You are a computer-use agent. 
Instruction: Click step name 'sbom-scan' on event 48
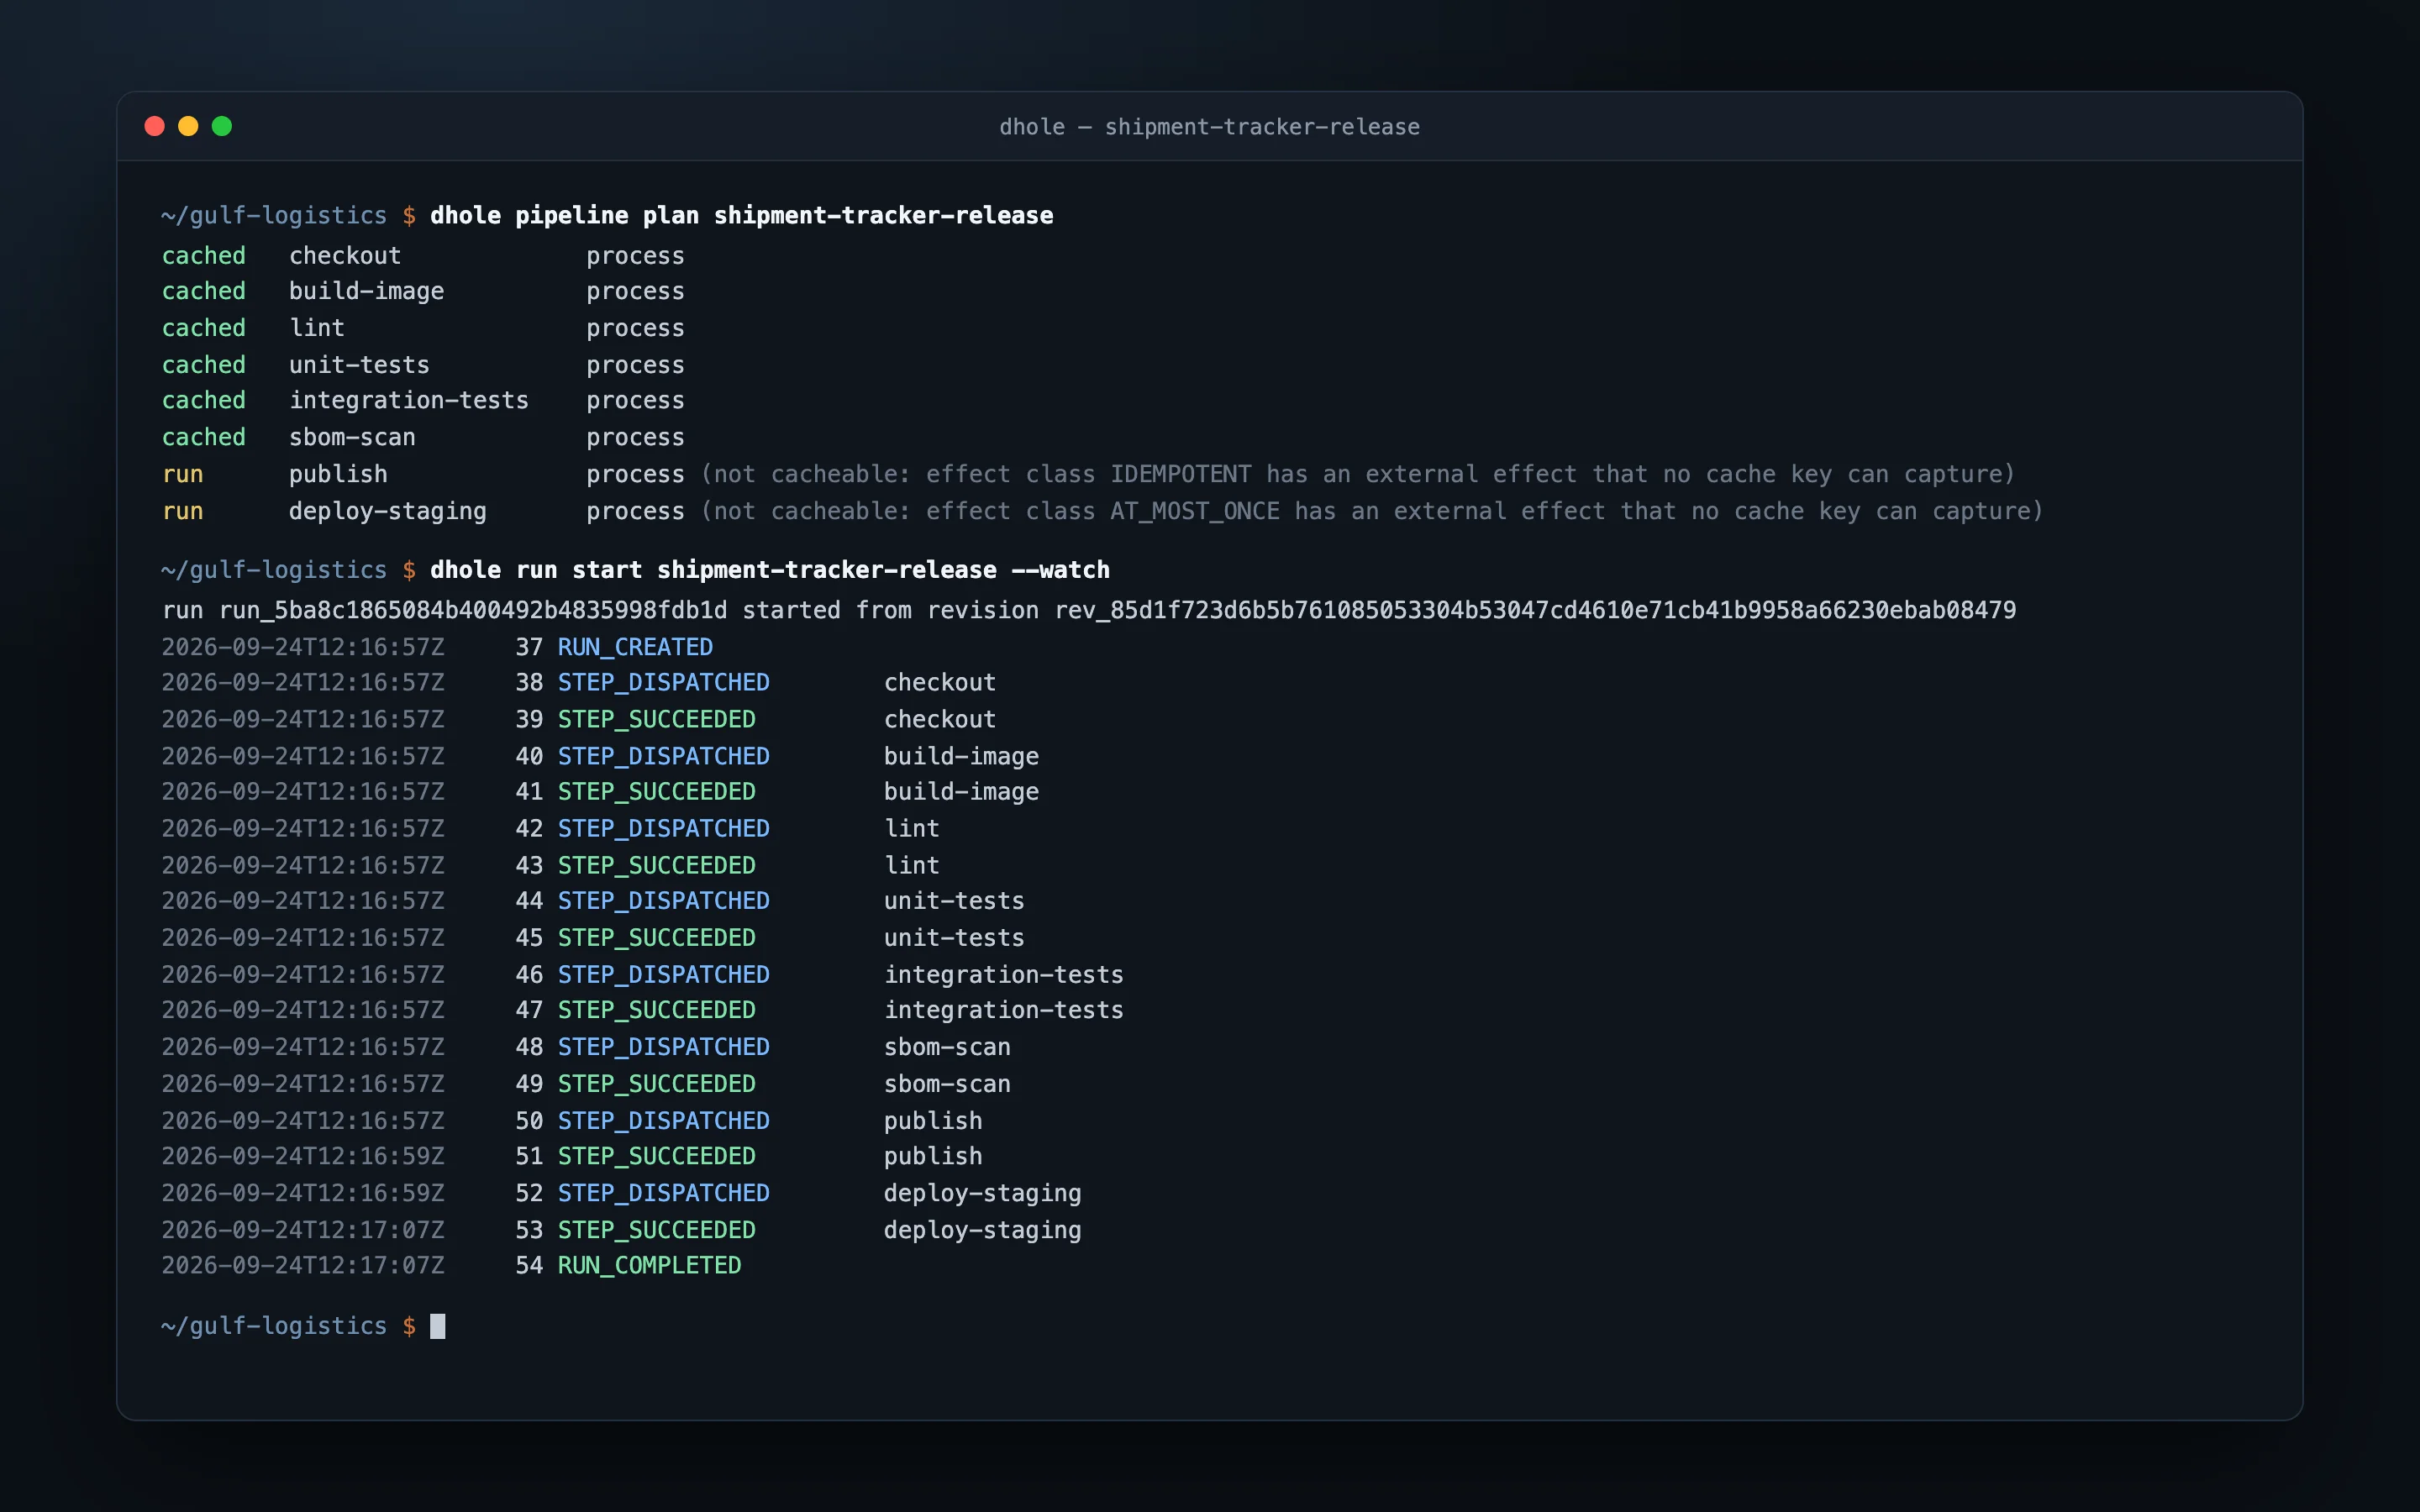[x=947, y=1046]
